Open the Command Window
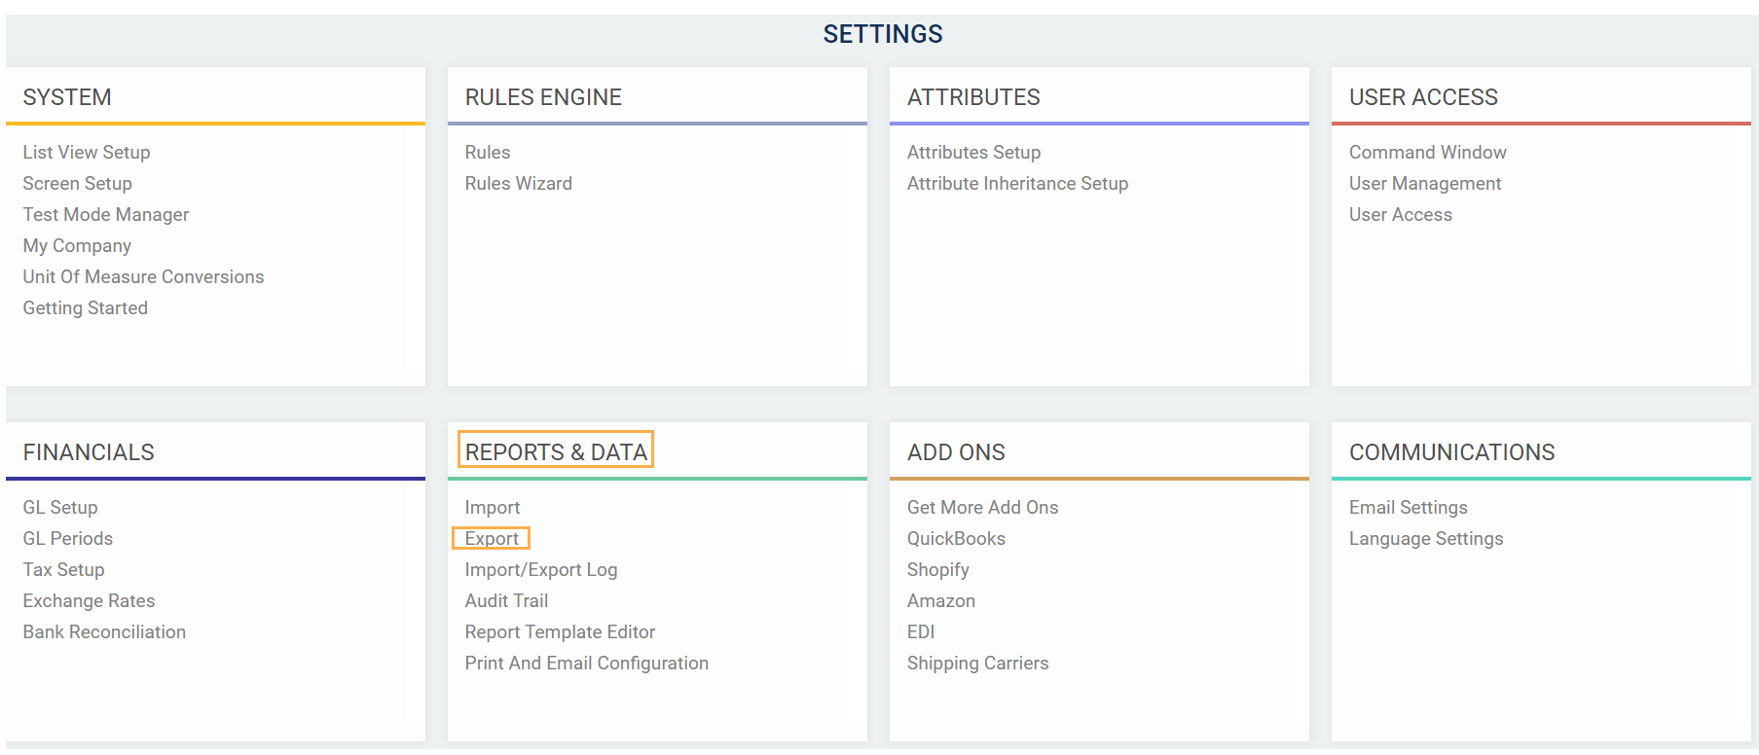 click(1427, 153)
